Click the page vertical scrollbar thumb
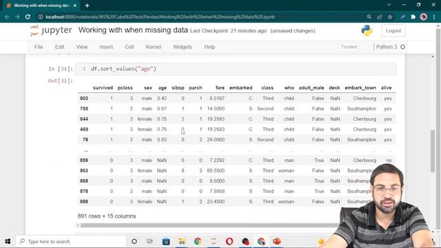 click(433, 151)
